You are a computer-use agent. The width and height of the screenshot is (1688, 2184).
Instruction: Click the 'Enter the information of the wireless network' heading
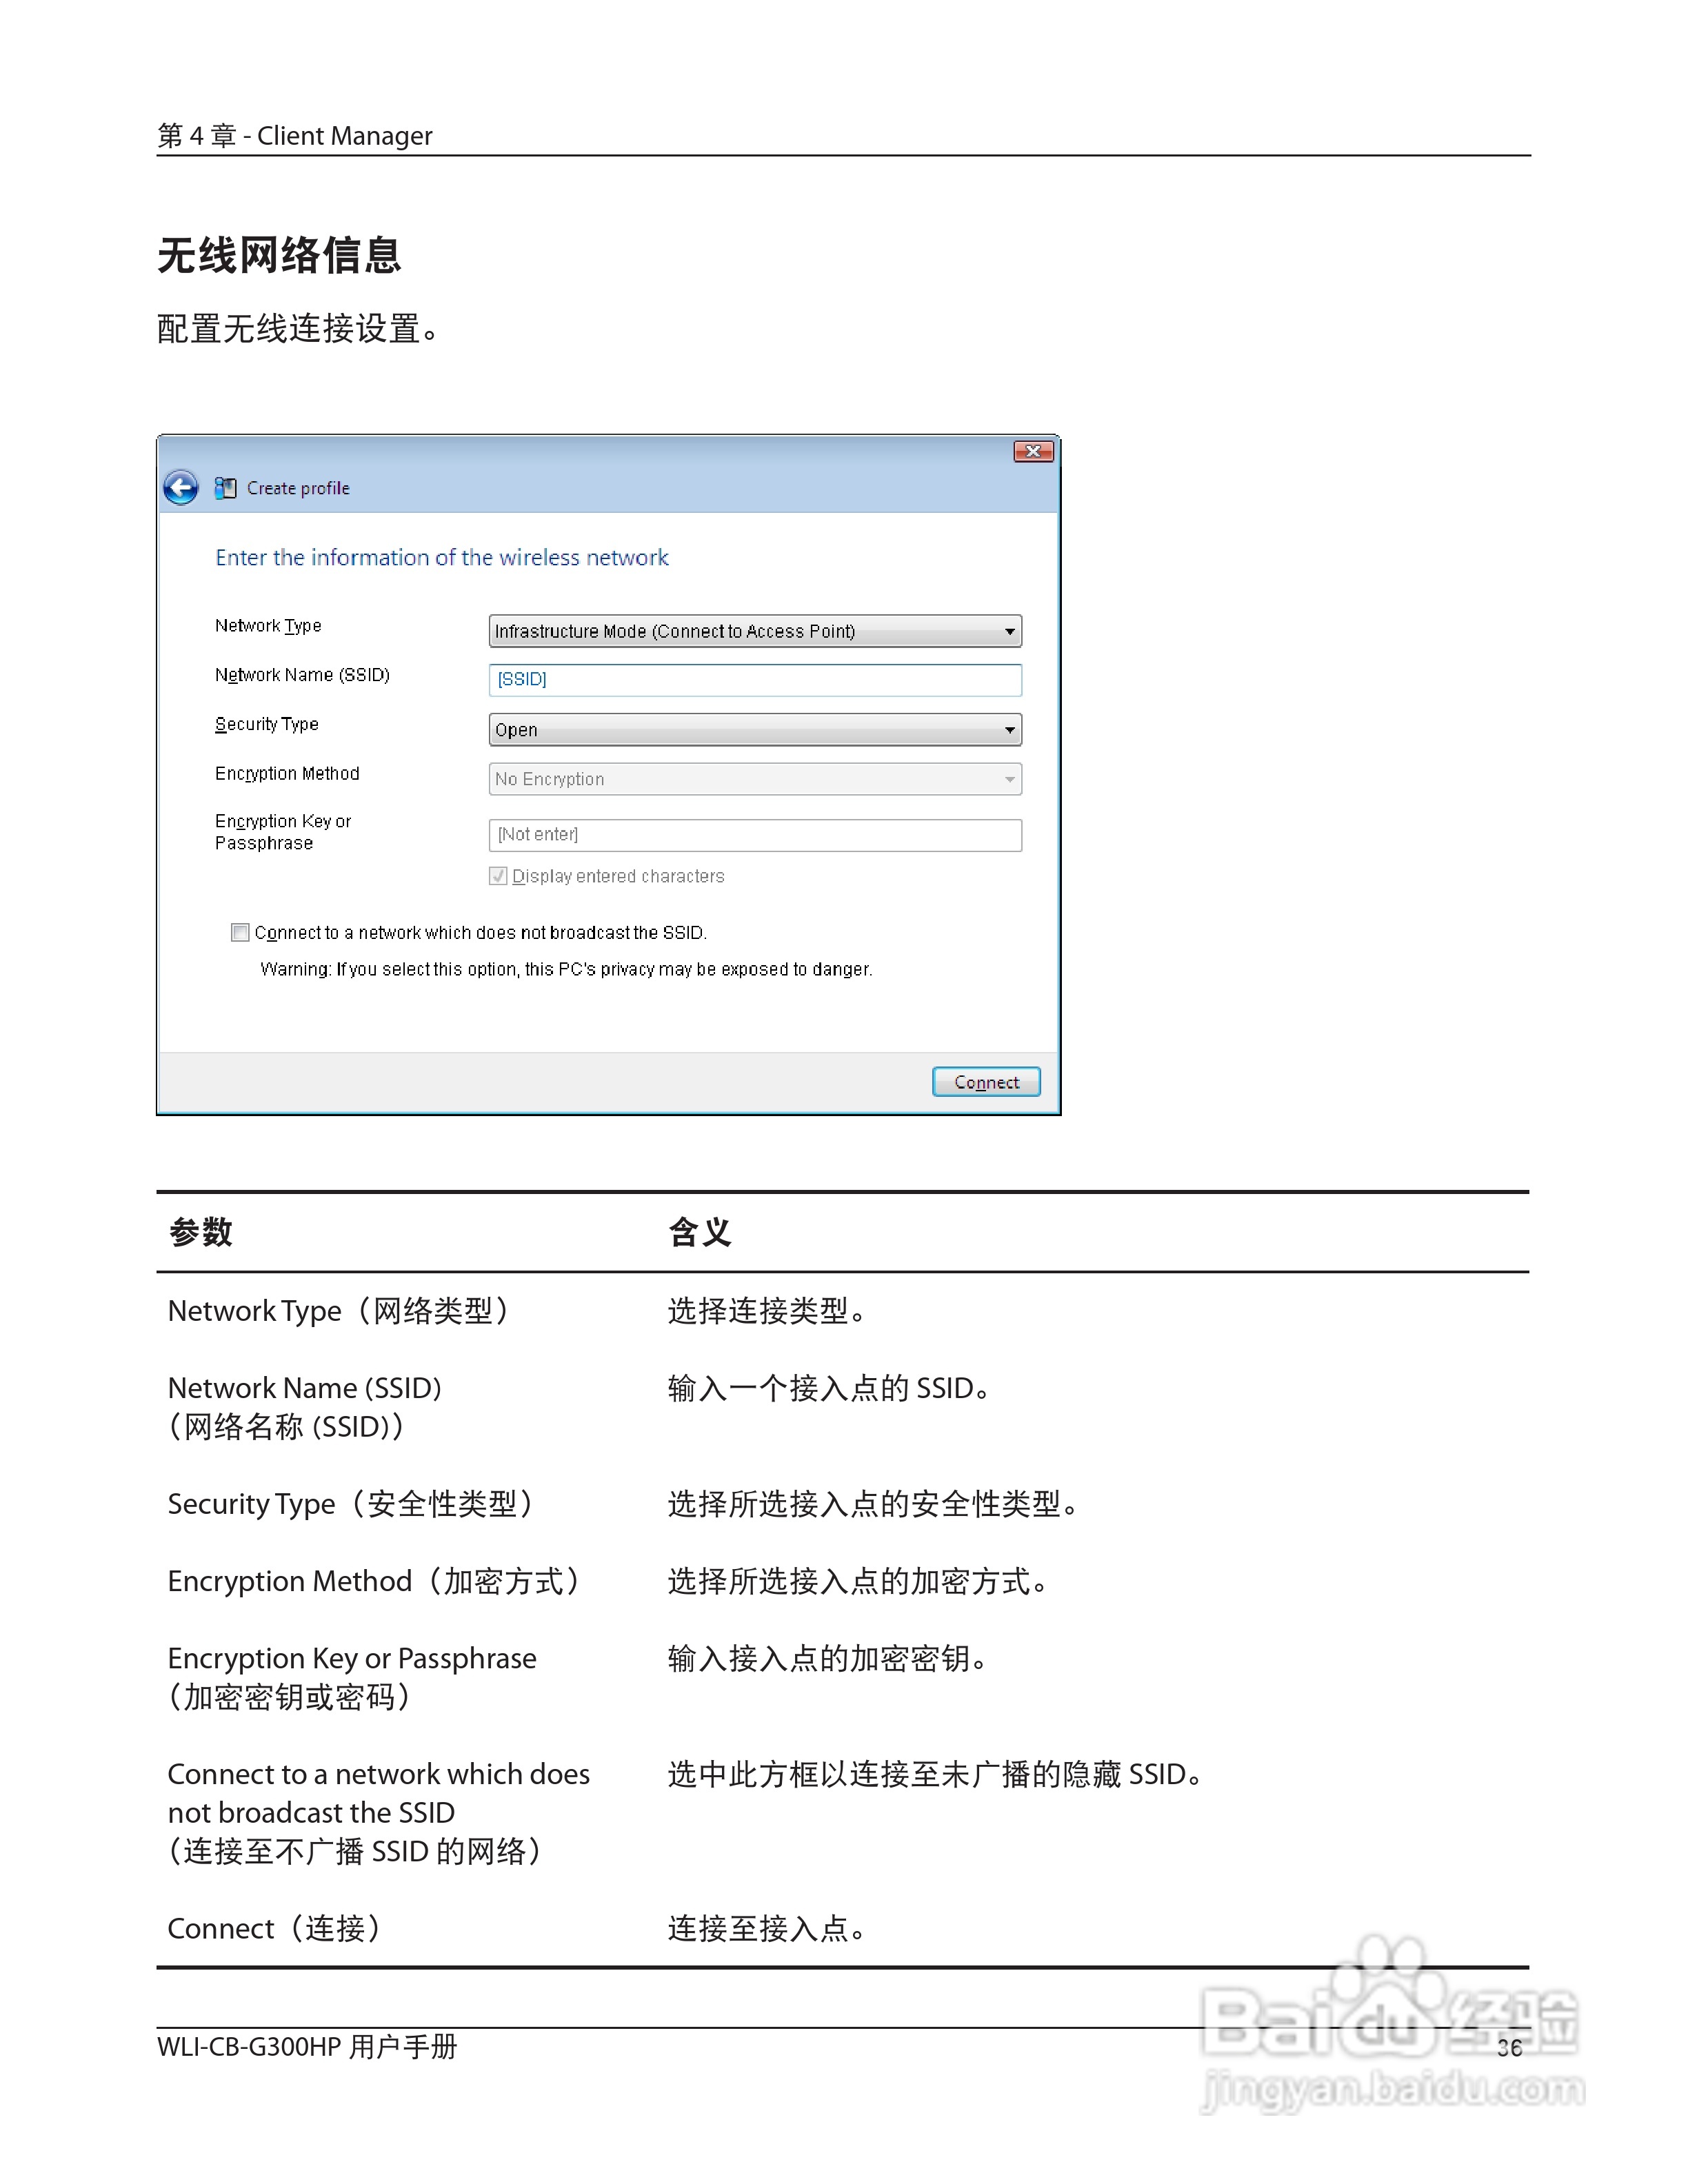[441, 557]
